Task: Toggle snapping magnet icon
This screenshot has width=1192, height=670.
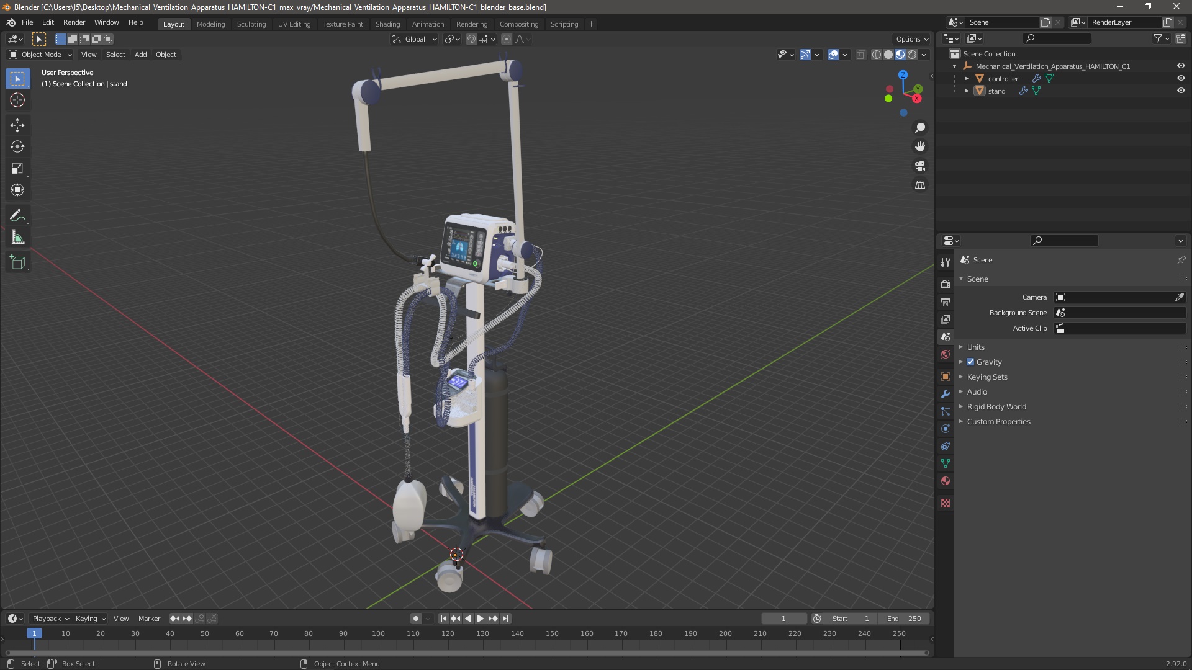Action: (471, 39)
